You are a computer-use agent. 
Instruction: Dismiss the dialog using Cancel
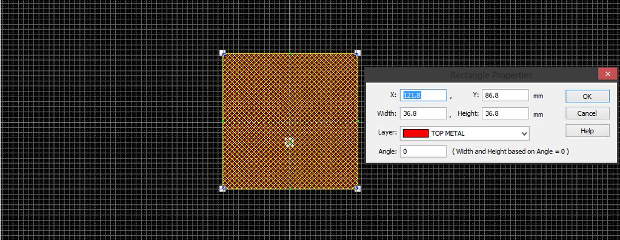tap(587, 113)
